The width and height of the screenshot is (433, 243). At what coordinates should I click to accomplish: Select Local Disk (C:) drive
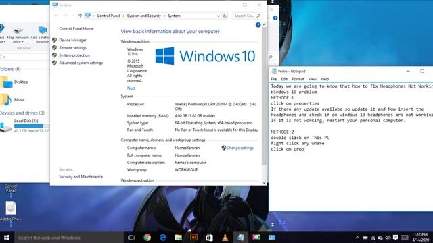click(25, 126)
